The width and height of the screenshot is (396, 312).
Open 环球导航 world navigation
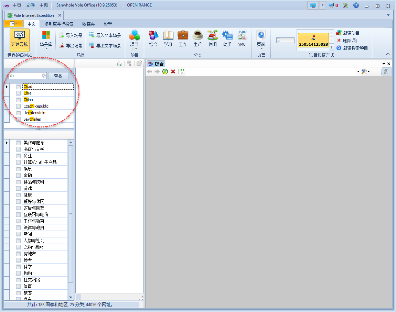click(x=20, y=40)
